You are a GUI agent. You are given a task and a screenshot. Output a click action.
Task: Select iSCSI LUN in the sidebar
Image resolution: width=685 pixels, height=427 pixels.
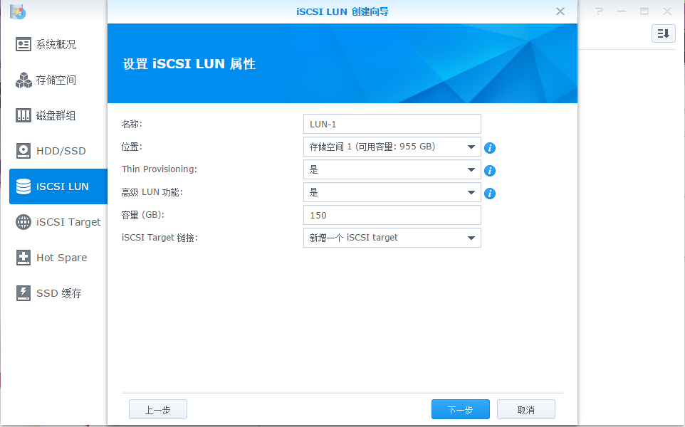(58, 186)
